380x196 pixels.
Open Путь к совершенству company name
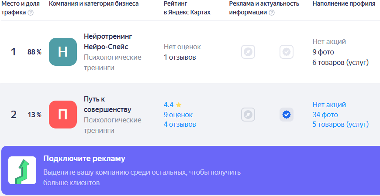107,104
